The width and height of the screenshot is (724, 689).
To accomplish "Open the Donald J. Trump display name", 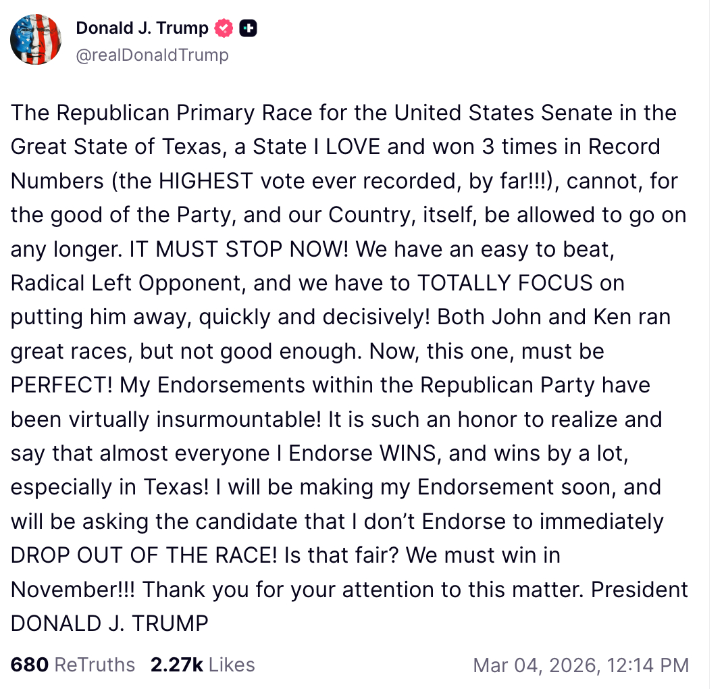I will pyautogui.click(x=142, y=28).
